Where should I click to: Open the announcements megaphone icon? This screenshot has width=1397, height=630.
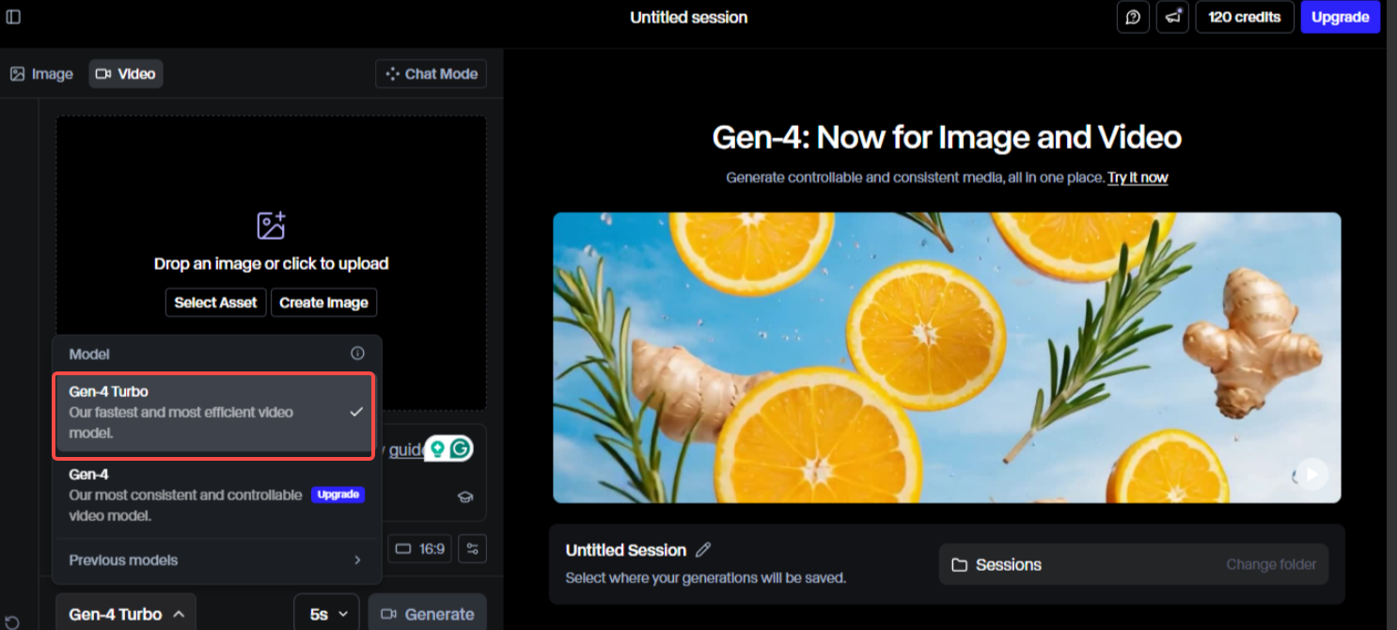(1172, 17)
